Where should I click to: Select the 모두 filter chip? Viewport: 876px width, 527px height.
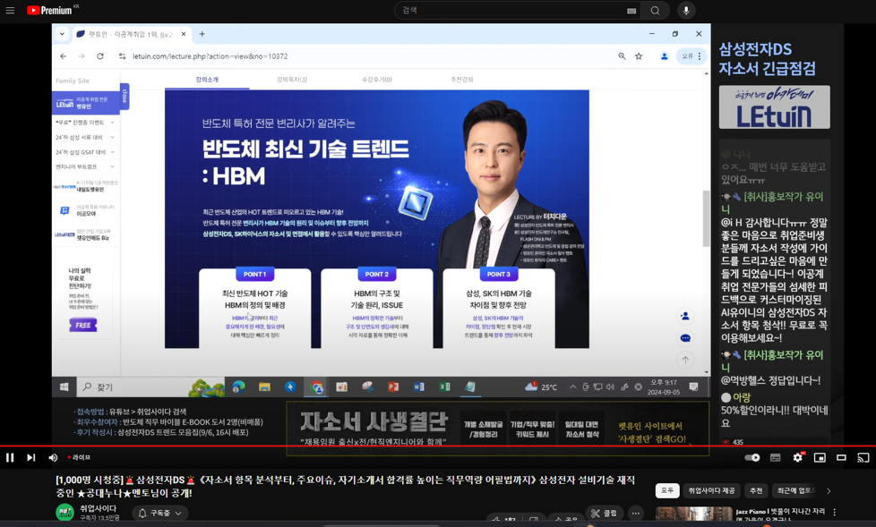667,491
